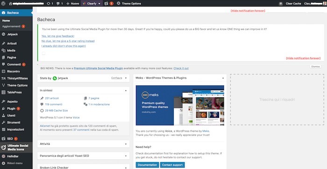Click the SEO Yoast icon in sidebar
This screenshot has height=169, width=327.
coord(4,138)
